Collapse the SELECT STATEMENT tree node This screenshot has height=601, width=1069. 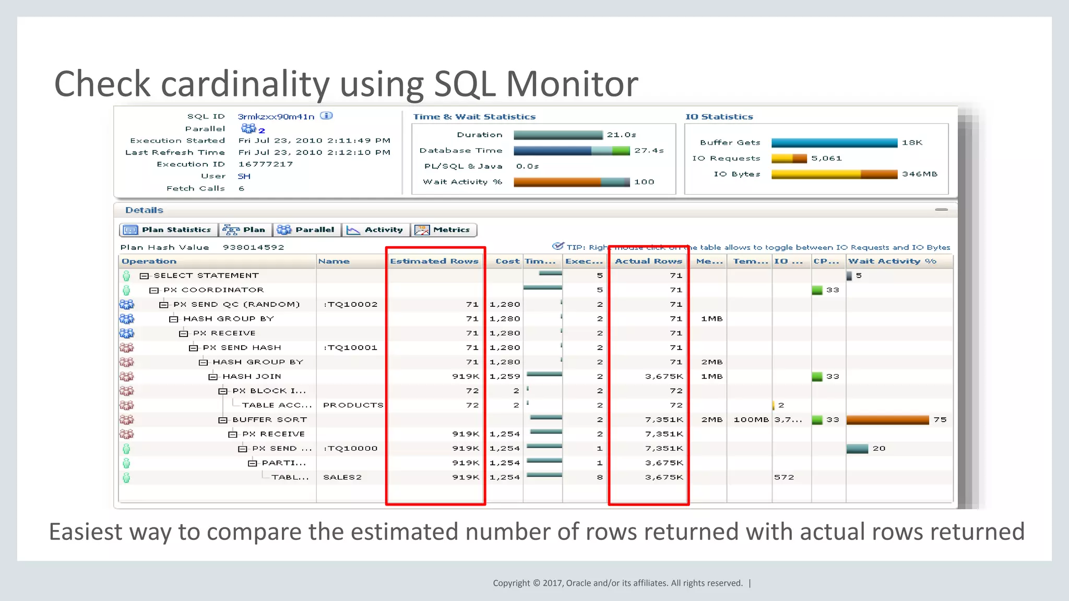[144, 276]
